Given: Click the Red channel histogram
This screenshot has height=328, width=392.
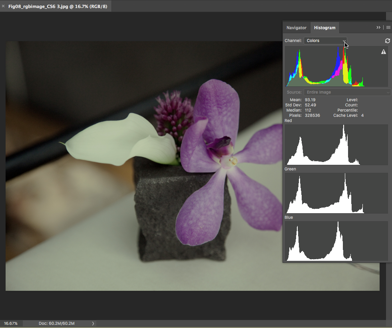Looking at the screenshot, I should click(x=336, y=145).
